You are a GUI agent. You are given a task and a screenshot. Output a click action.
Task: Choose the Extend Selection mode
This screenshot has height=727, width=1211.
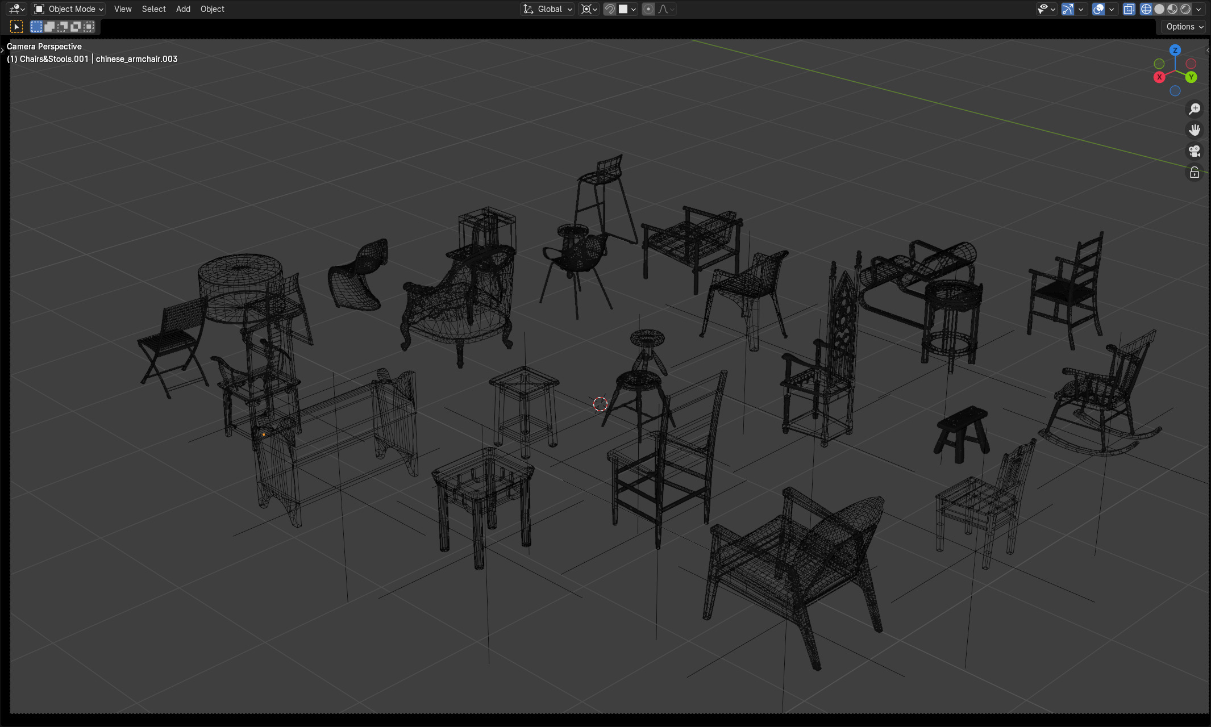point(49,27)
